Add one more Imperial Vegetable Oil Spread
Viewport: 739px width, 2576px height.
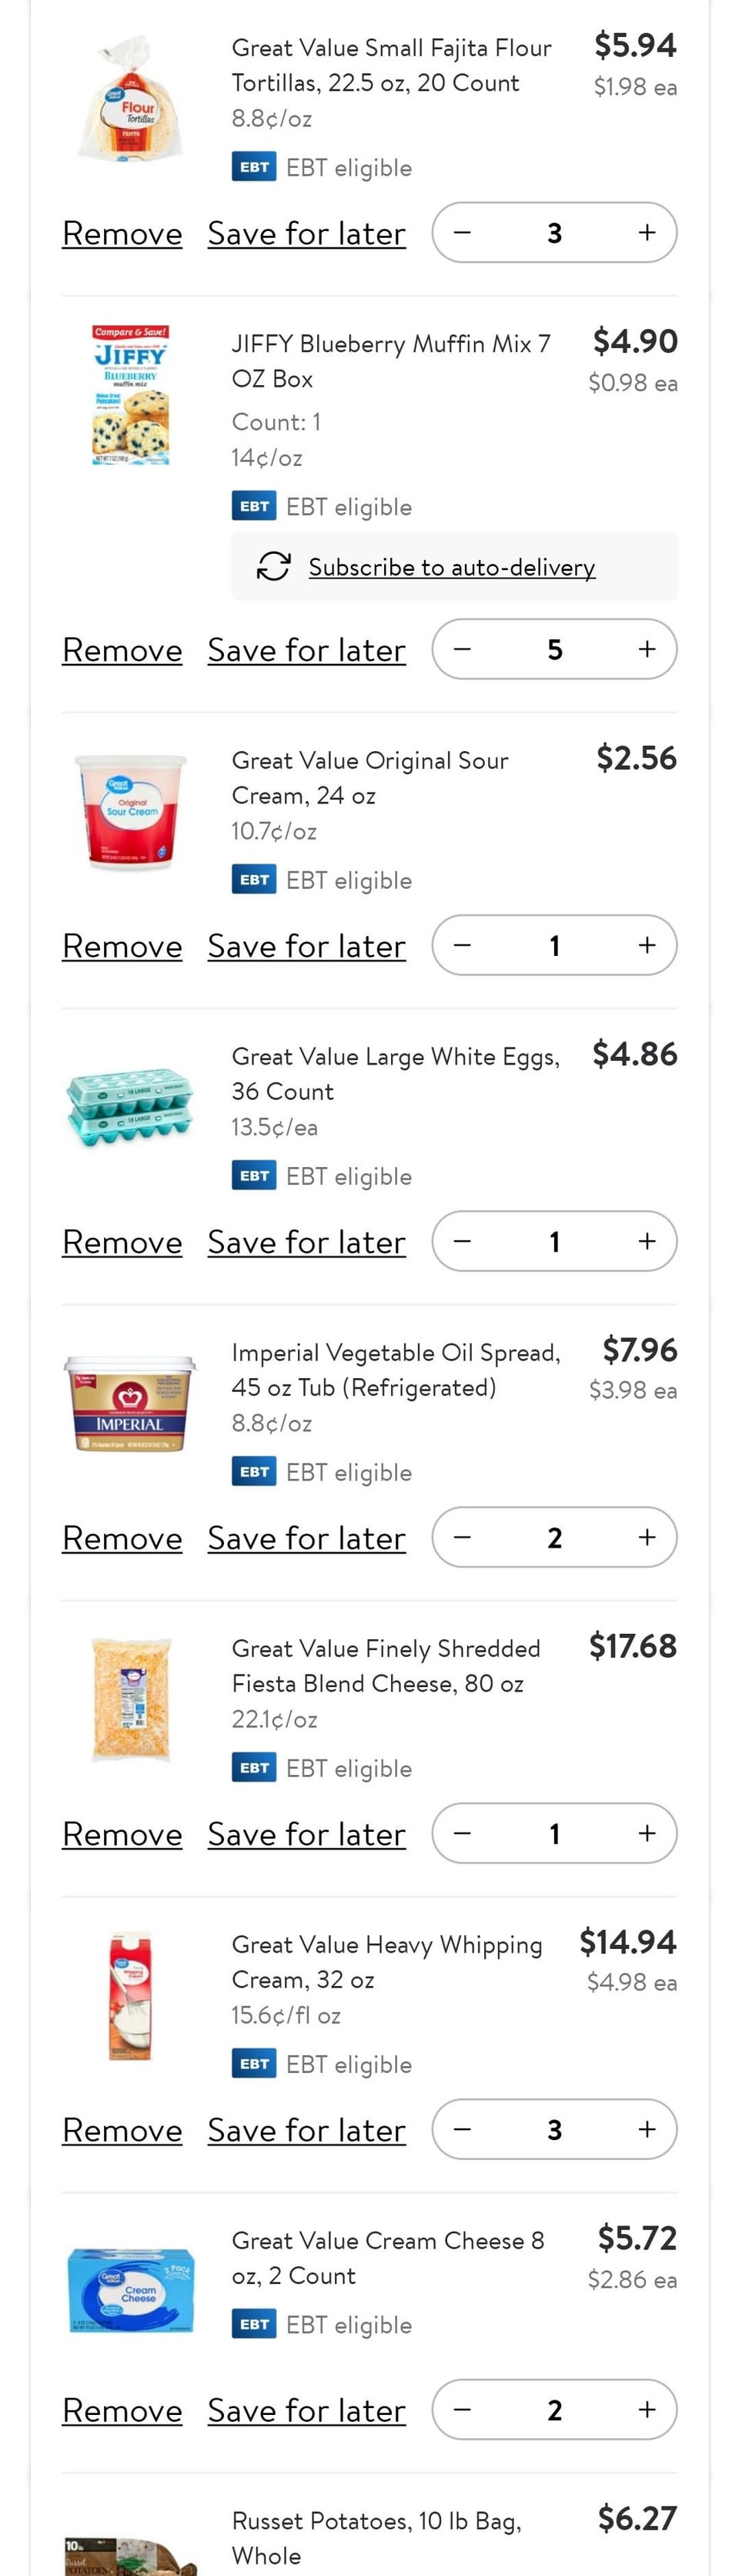(x=647, y=1537)
